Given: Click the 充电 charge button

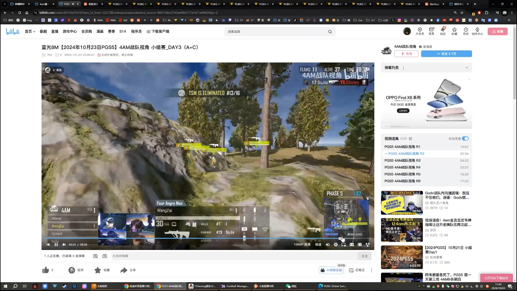Looking at the screenshot, I should [x=406, y=54].
